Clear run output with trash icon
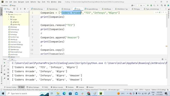The height and width of the screenshot is (96, 170). coord(8,79)
